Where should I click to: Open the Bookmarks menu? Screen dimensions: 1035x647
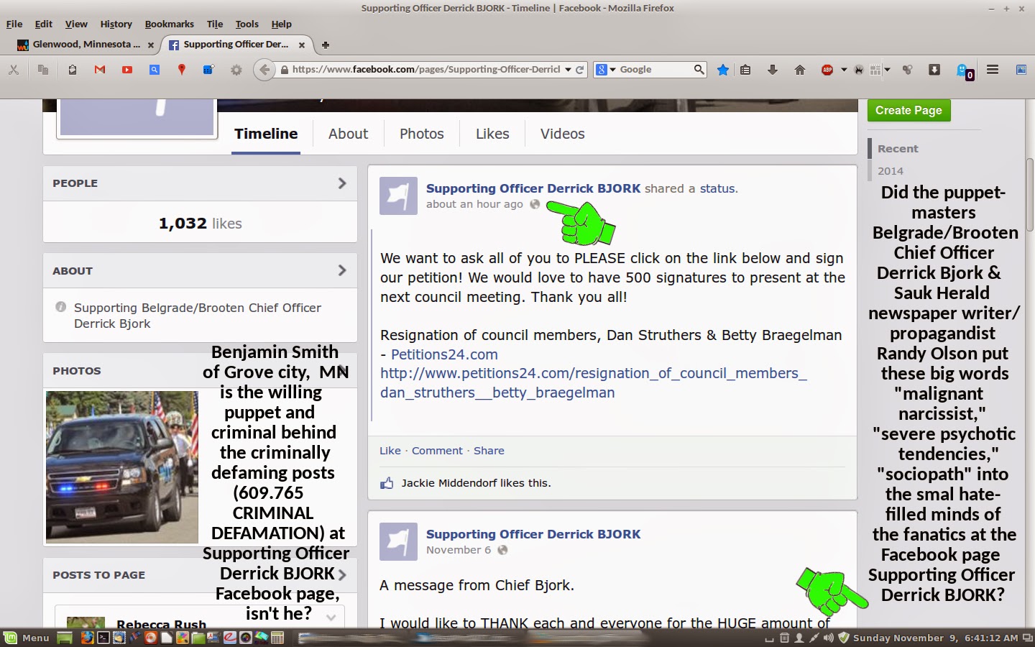(x=170, y=24)
